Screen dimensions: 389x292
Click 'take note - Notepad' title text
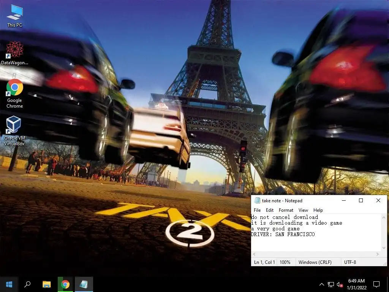pyautogui.click(x=282, y=201)
